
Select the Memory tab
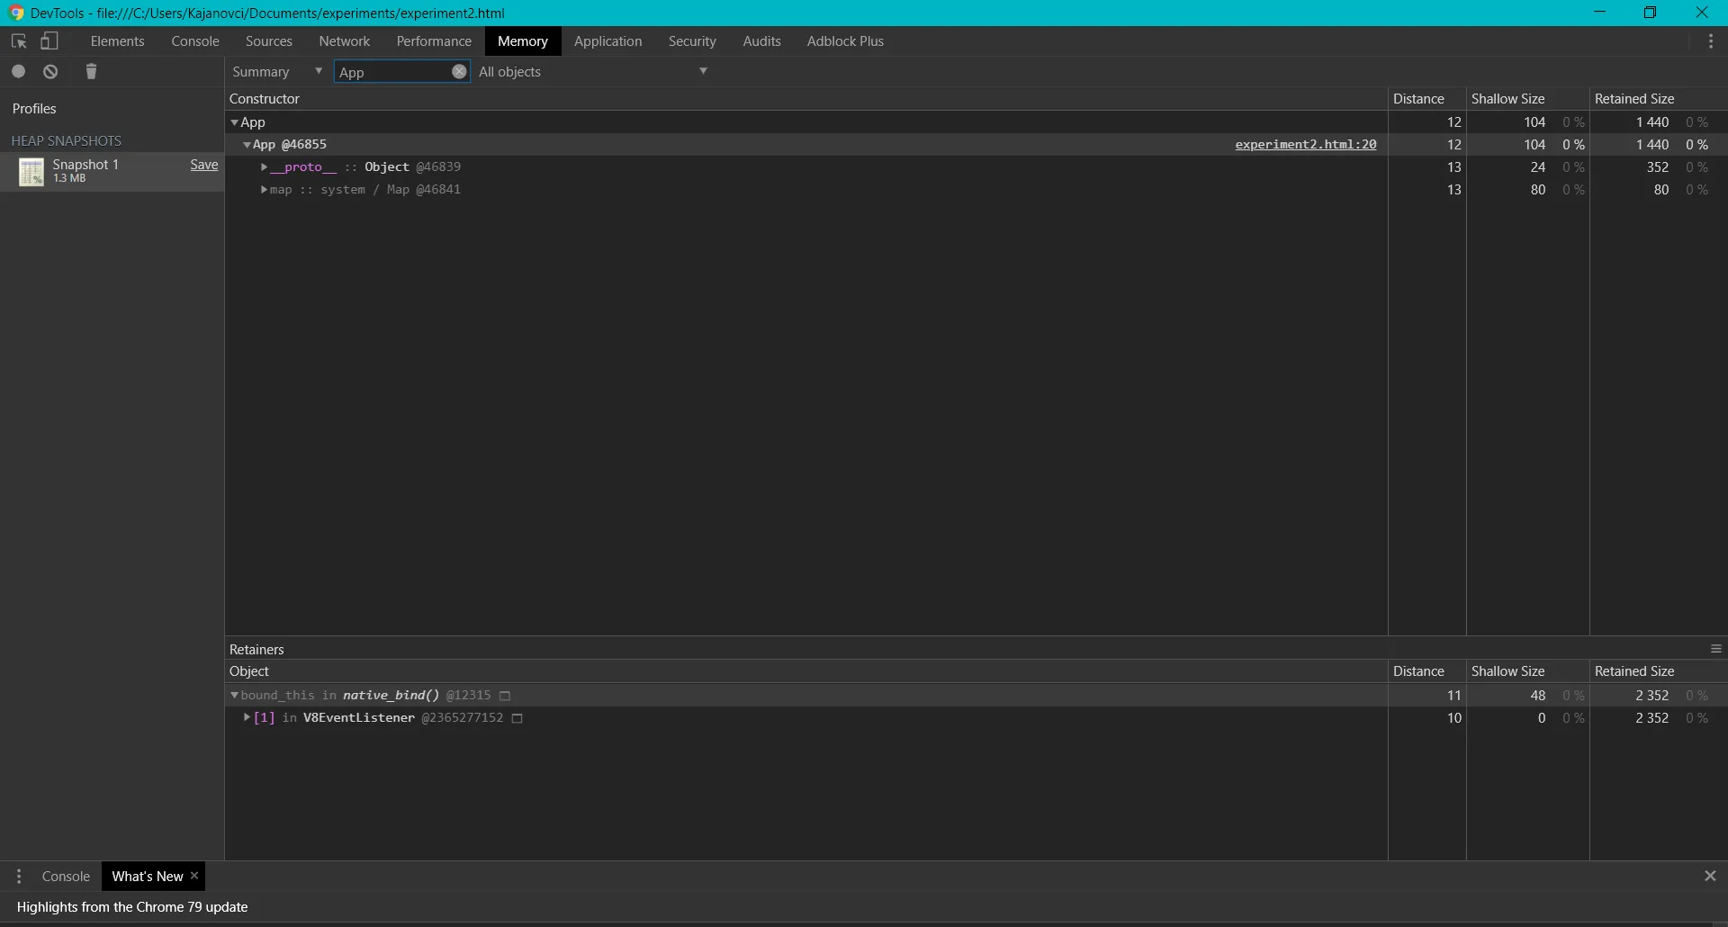pyautogui.click(x=523, y=41)
